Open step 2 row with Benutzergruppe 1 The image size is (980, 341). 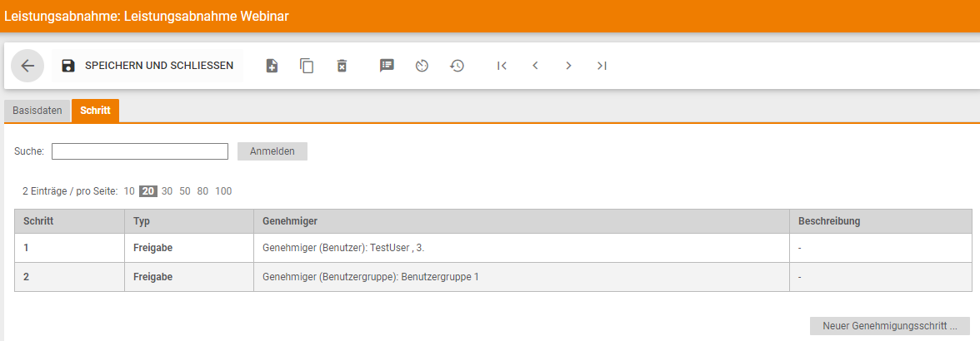pos(370,277)
